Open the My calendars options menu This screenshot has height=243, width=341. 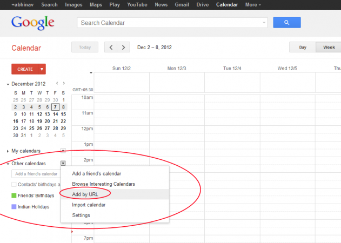(63, 151)
